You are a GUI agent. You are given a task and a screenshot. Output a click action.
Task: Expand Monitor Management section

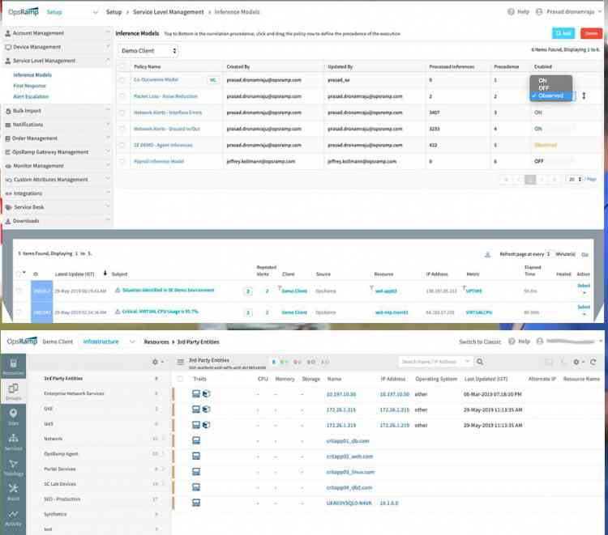point(57,166)
